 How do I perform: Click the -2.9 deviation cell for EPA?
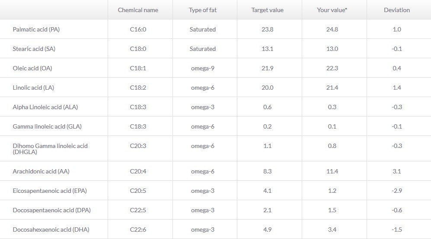point(397,191)
